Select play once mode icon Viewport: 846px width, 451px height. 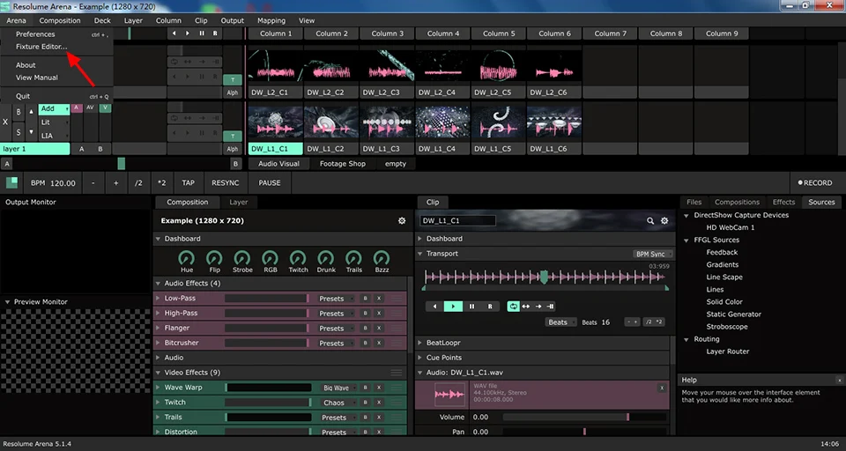coord(538,307)
